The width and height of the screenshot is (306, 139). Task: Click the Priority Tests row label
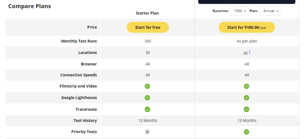(x=84, y=132)
